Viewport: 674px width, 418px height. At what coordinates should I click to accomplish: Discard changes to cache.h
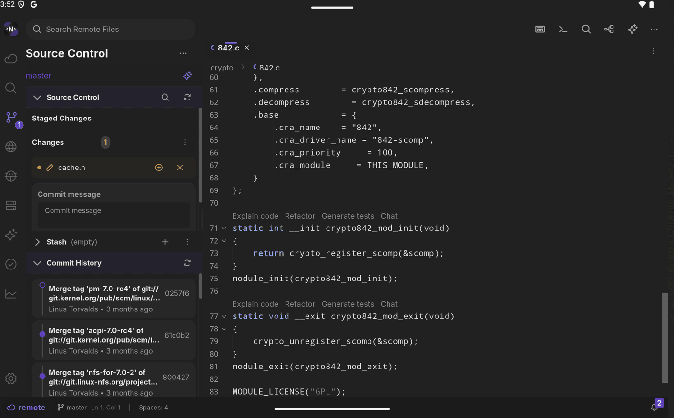180,168
